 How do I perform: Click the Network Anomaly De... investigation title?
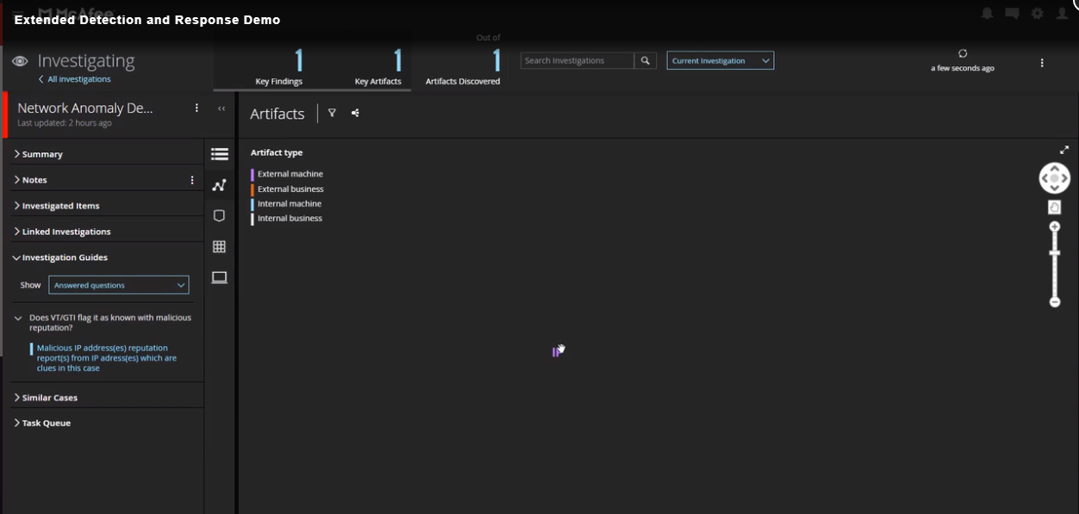tap(85, 108)
